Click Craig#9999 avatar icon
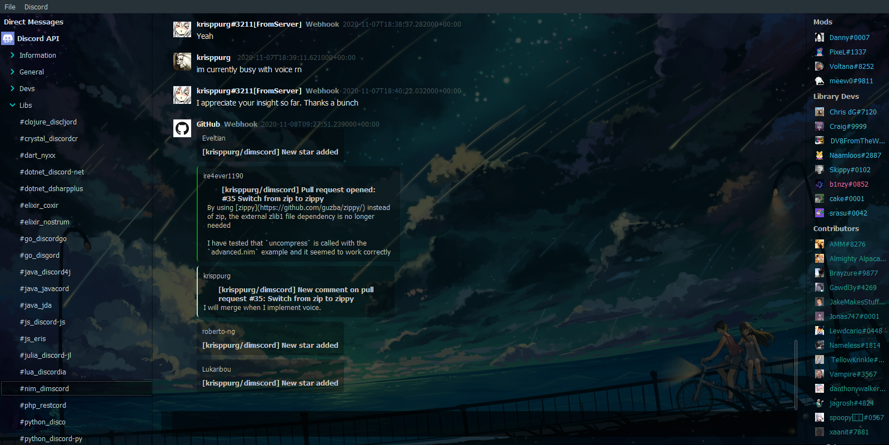Screen dimensions: 889x445 tap(820, 126)
